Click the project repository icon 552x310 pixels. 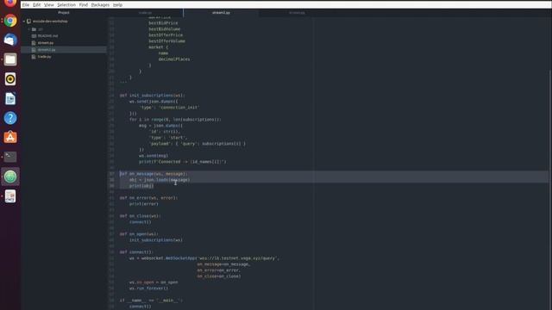pyautogui.click(x=28, y=22)
